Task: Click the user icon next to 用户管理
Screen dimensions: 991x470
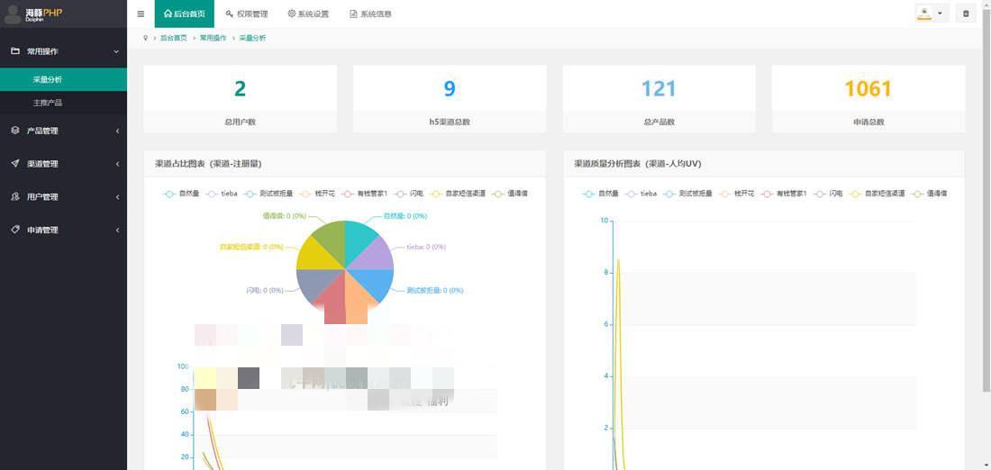Action: [x=15, y=196]
